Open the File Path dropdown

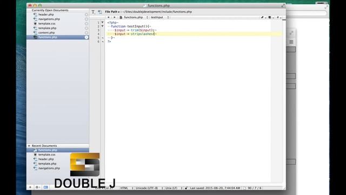point(112,12)
